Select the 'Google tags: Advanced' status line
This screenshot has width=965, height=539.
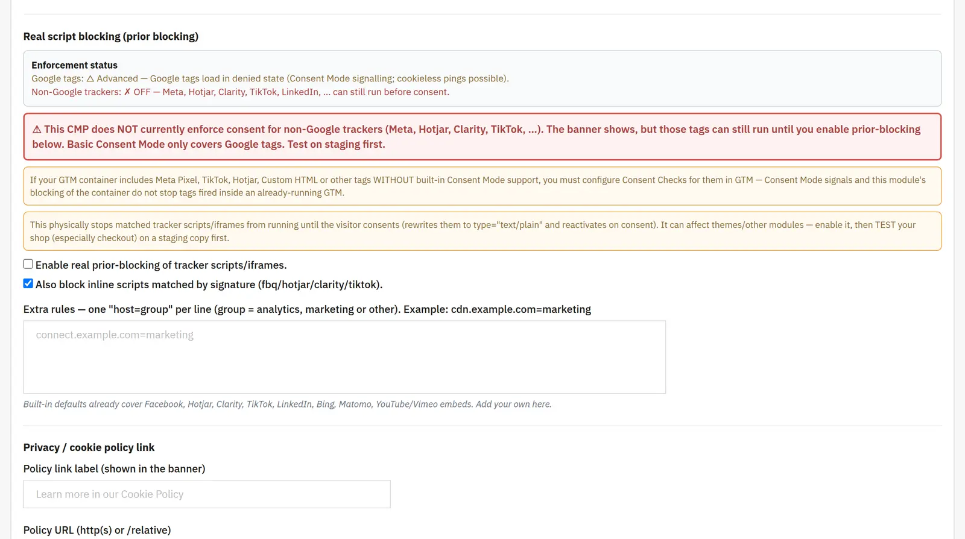(270, 78)
